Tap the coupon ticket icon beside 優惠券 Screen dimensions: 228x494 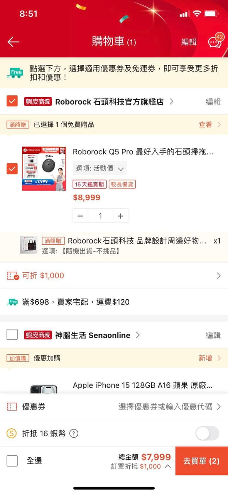coord(13,407)
